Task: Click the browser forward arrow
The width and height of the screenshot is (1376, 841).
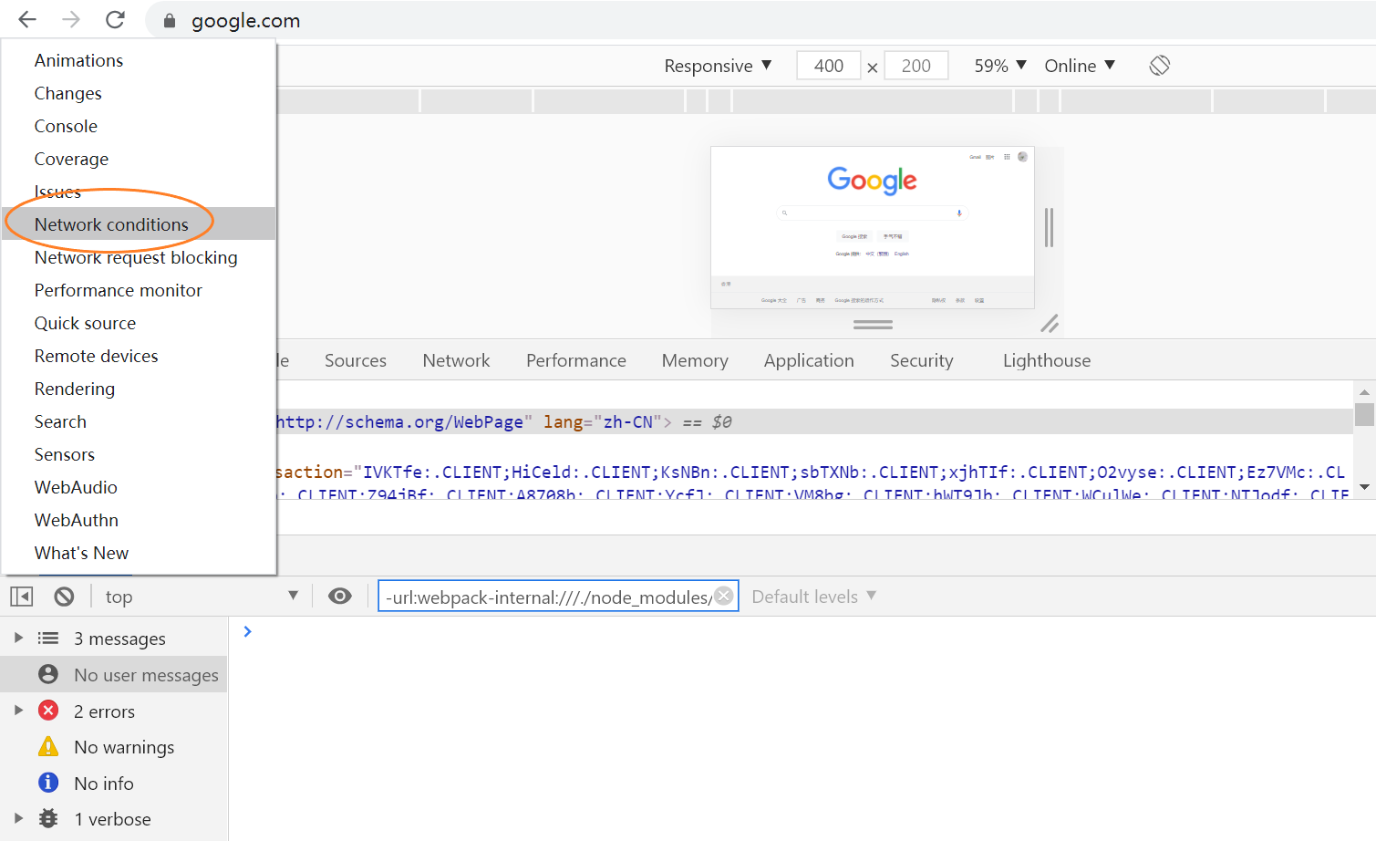Action: click(71, 19)
